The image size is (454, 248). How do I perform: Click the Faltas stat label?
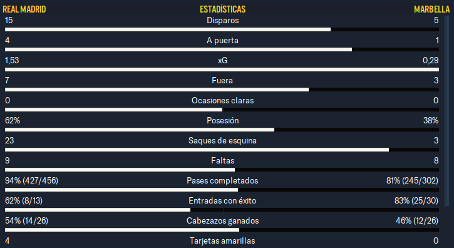click(223, 160)
